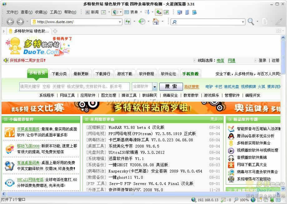
Task: Click the speaker icon beside birthday announcement
Action: click(6, 60)
